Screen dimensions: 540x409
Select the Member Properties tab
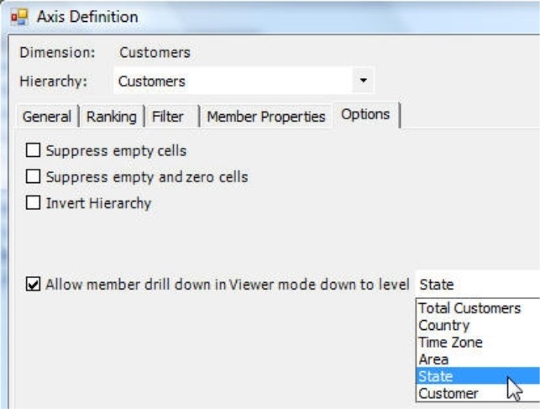point(265,117)
